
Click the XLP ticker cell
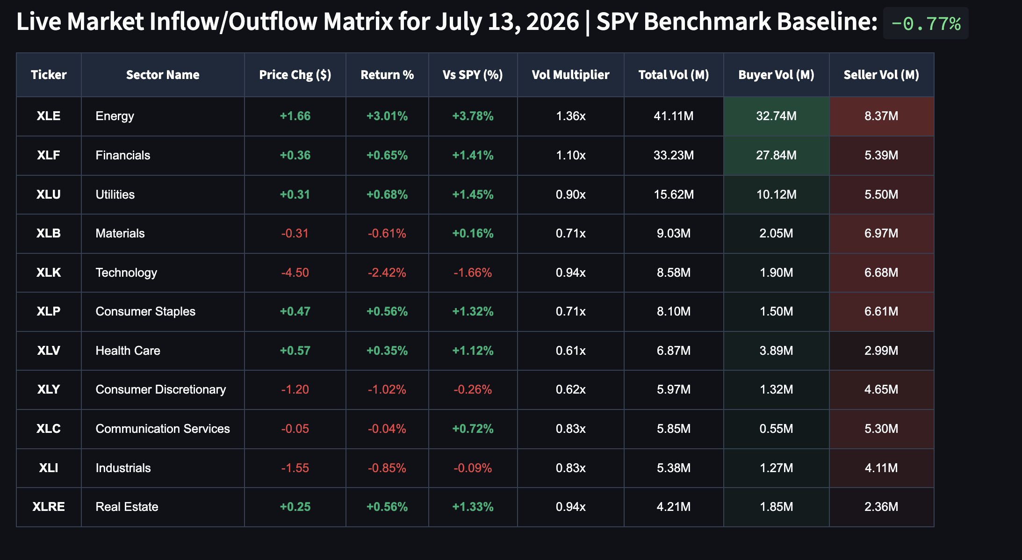49,311
